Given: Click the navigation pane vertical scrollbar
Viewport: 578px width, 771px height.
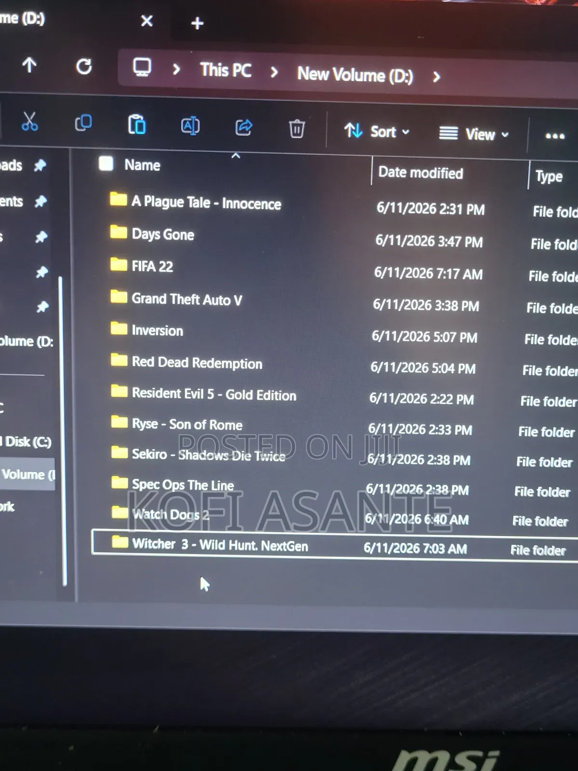Looking at the screenshot, I should pyautogui.click(x=62, y=431).
